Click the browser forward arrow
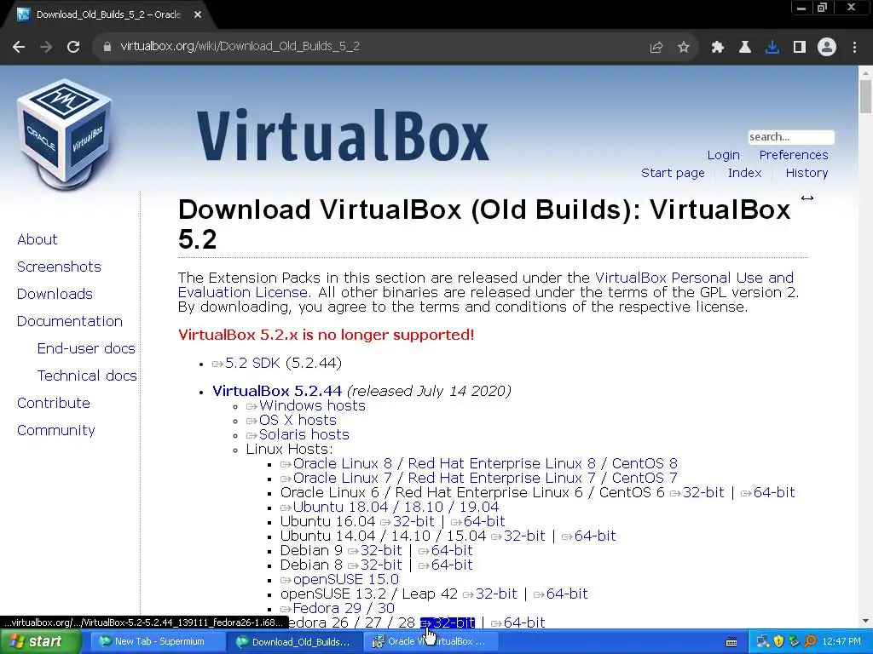The image size is (873, 654). point(46,47)
